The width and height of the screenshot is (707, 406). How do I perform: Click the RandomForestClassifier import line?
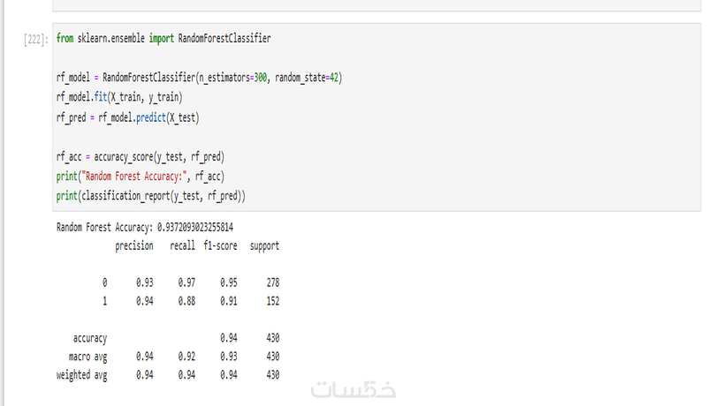point(163,38)
